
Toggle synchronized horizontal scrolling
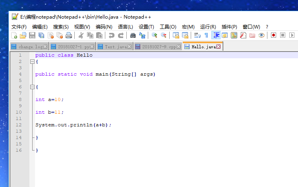pyautogui.click(x=185, y=35)
